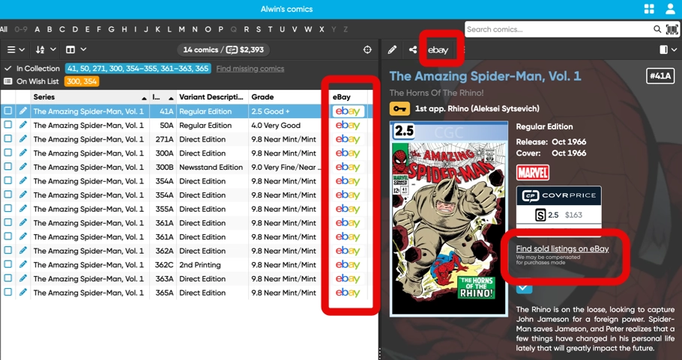Click the sort order icon
Viewport: 682px width, 360px height.
coord(40,50)
